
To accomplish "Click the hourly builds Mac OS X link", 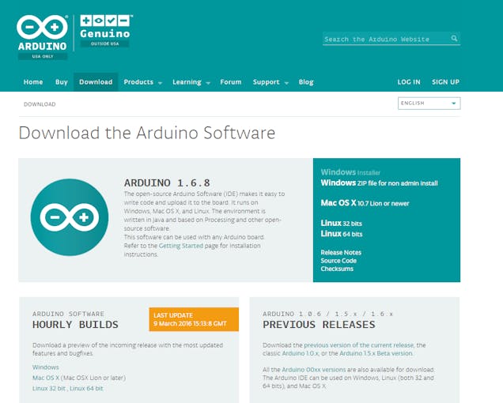I will (46, 378).
